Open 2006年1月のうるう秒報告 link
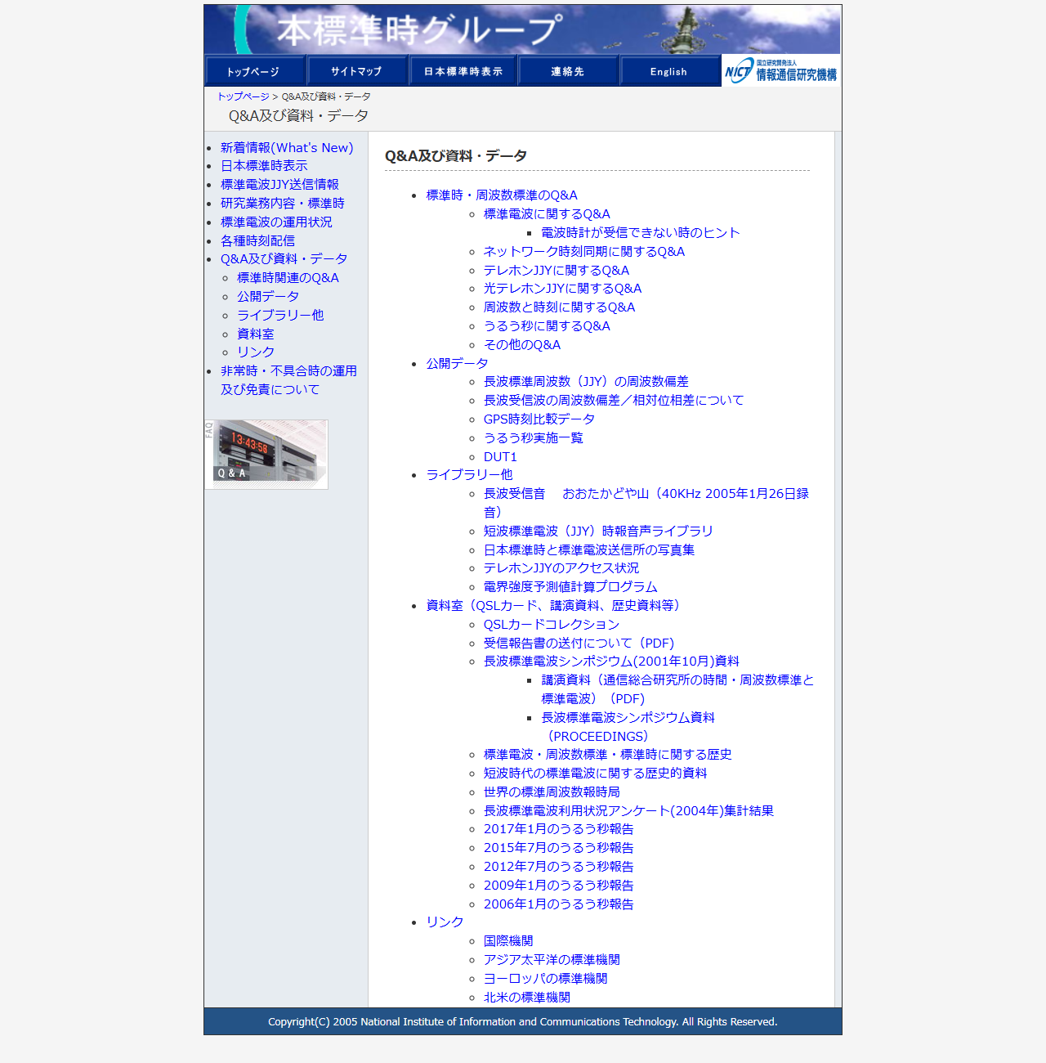Screen dimensions: 1046x1063 point(559,904)
